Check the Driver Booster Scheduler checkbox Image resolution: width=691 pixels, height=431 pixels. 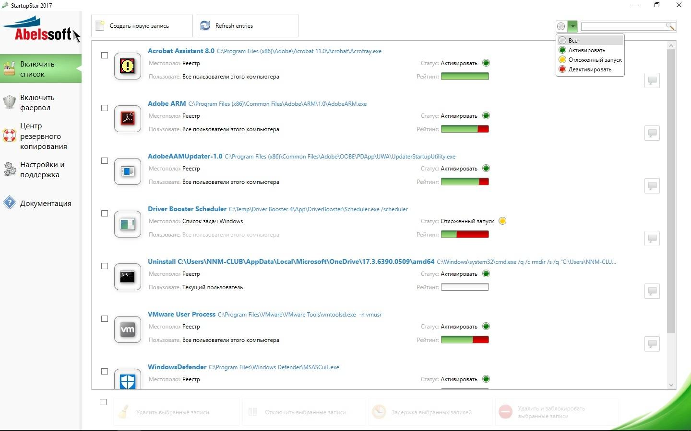[x=105, y=213]
